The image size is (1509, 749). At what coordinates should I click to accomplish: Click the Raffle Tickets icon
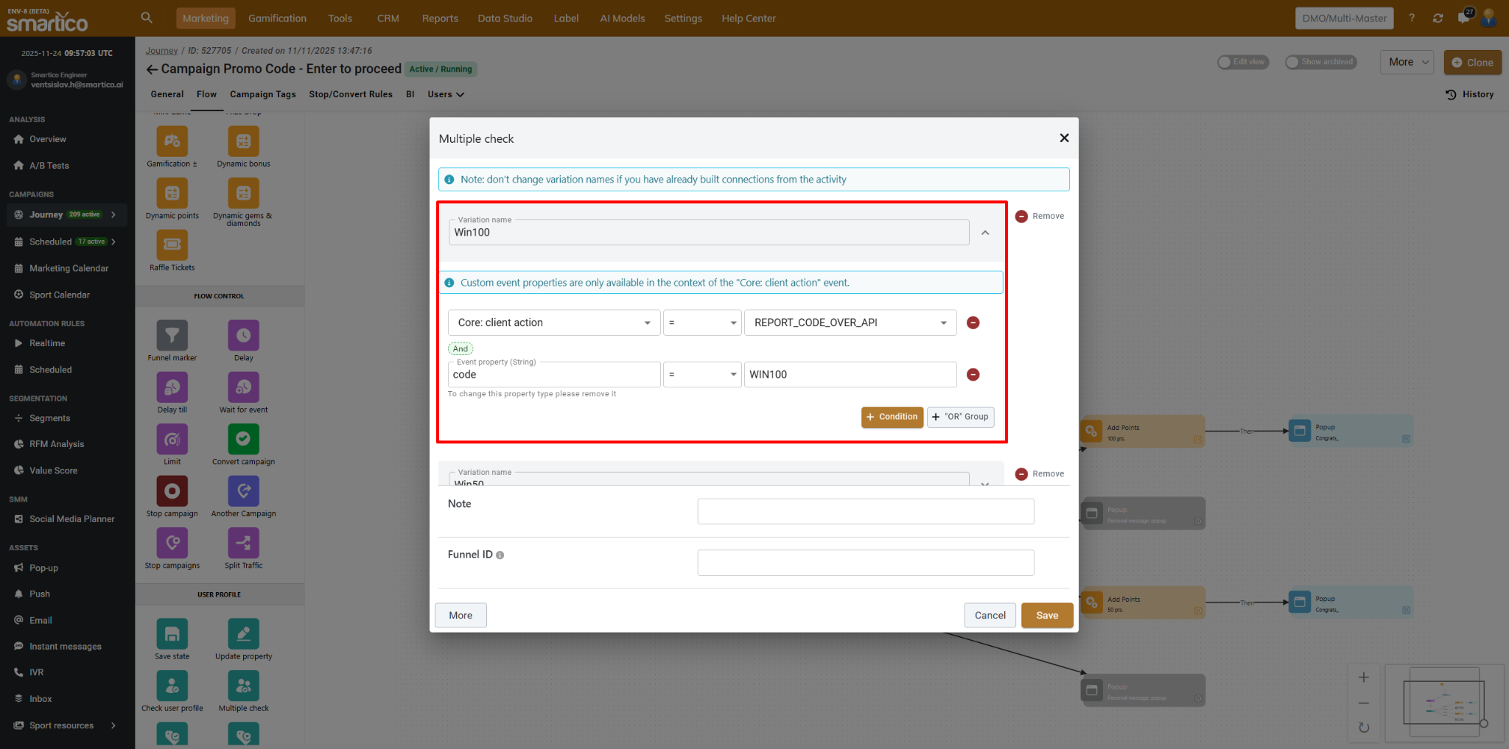point(172,245)
